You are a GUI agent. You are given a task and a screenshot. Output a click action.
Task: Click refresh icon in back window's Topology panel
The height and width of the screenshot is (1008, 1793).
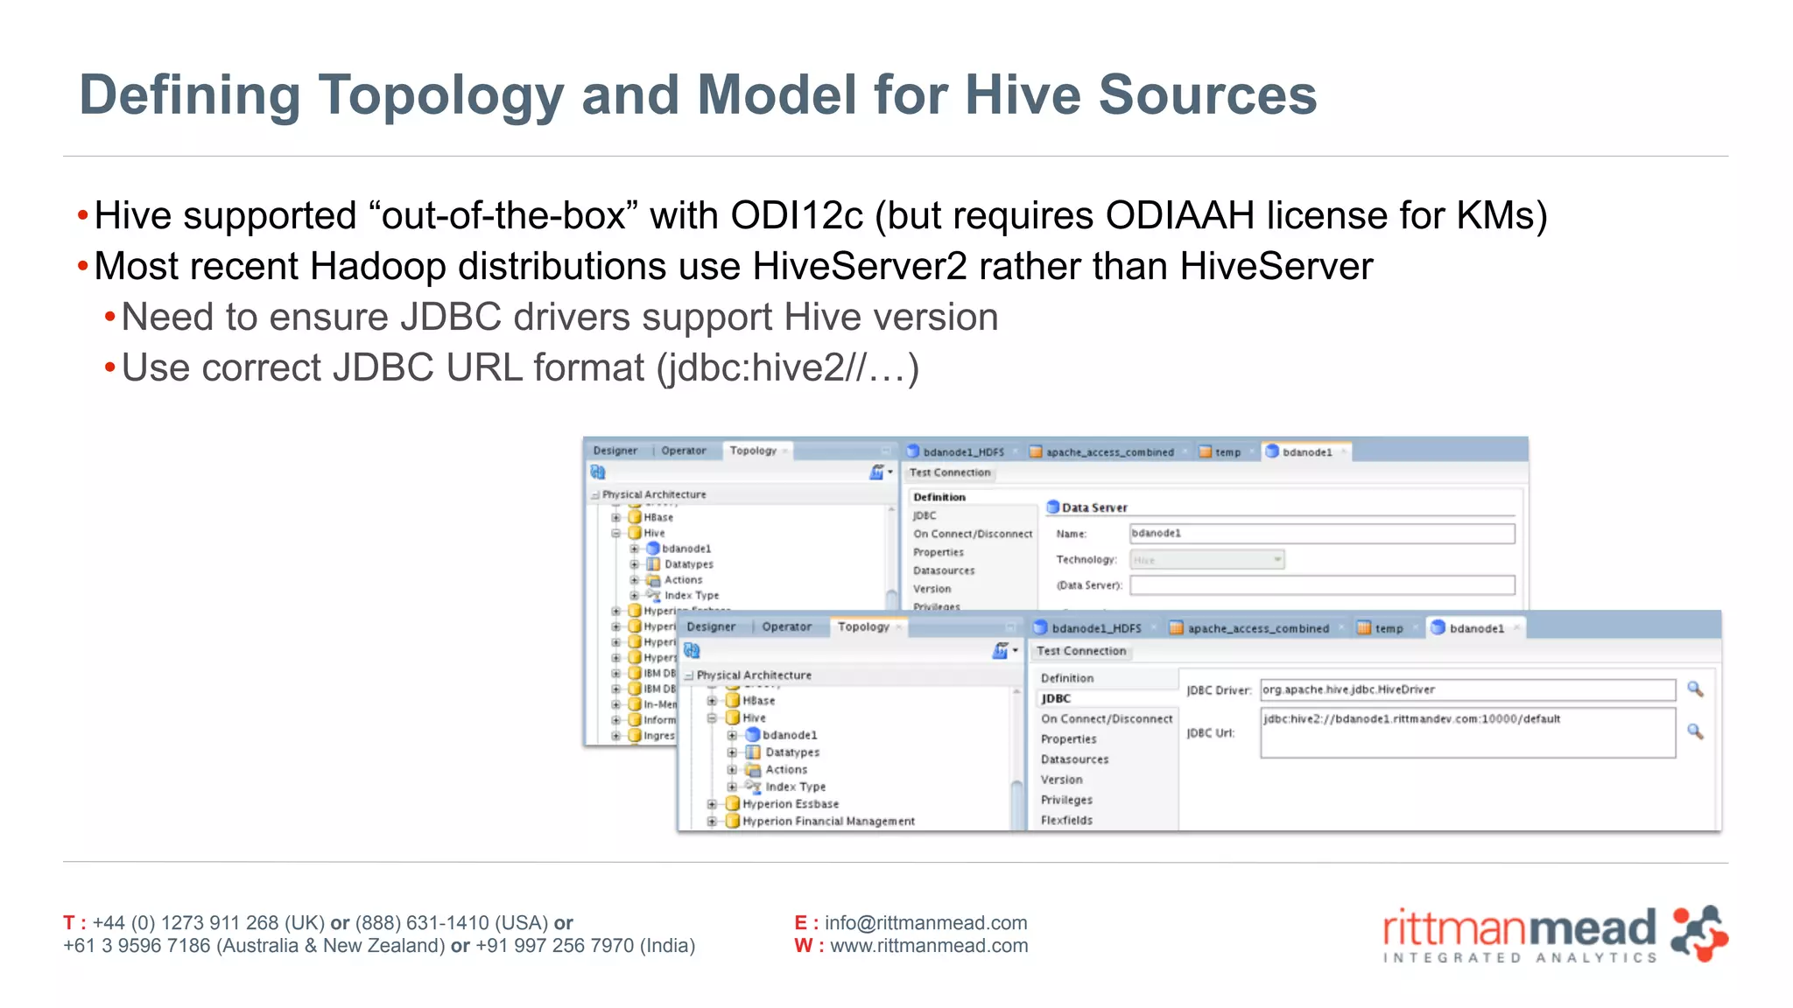coord(598,472)
